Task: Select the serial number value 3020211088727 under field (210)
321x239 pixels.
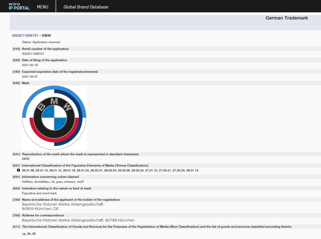Action: [x=33, y=54]
